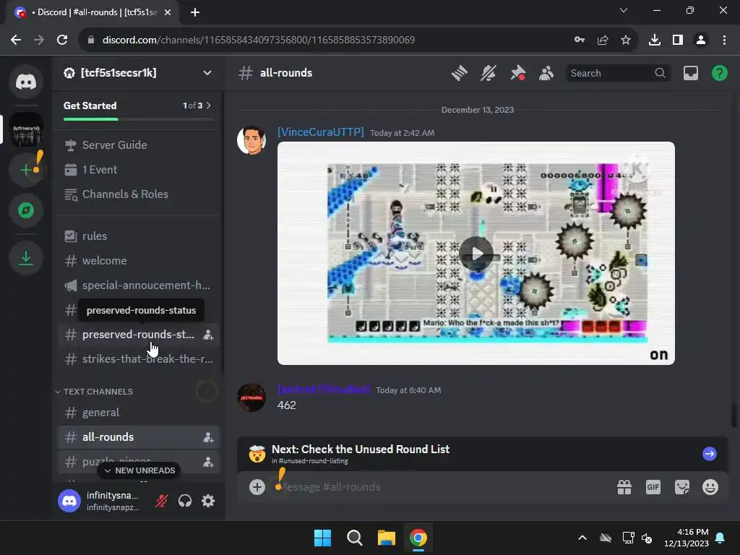Image resolution: width=740 pixels, height=555 pixels.
Task: Click the video attachment thumbnail
Action: pos(476,253)
